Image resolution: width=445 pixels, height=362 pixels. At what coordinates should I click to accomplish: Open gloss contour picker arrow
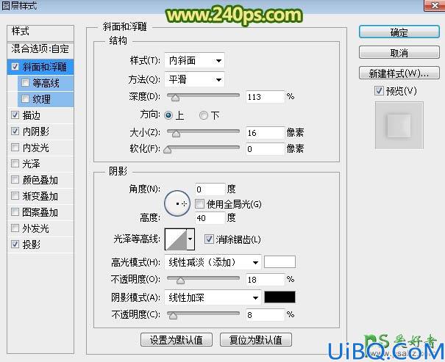[191, 239]
